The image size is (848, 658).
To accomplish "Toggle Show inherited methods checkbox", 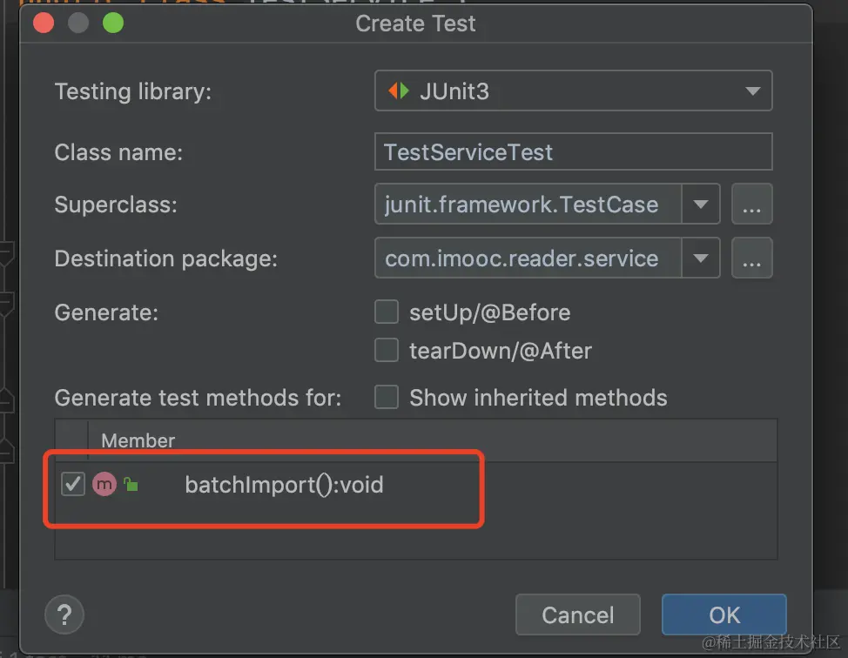I will click(x=386, y=398).
